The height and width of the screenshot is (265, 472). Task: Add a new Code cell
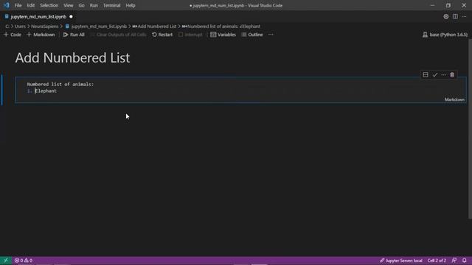click(x=13, y=35)
